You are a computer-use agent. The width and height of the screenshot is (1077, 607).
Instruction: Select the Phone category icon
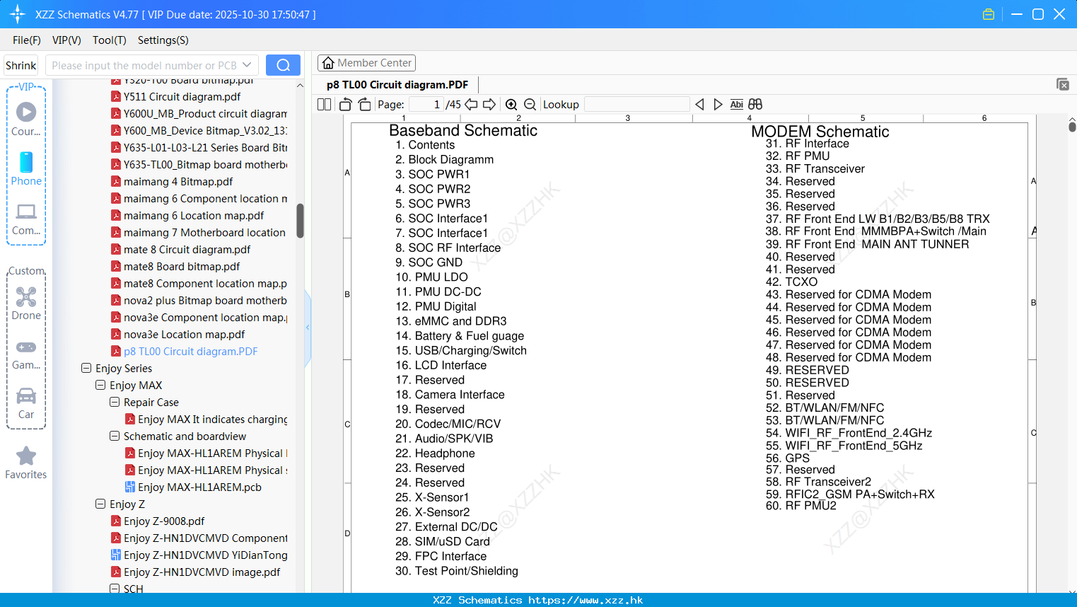(26, 168)
